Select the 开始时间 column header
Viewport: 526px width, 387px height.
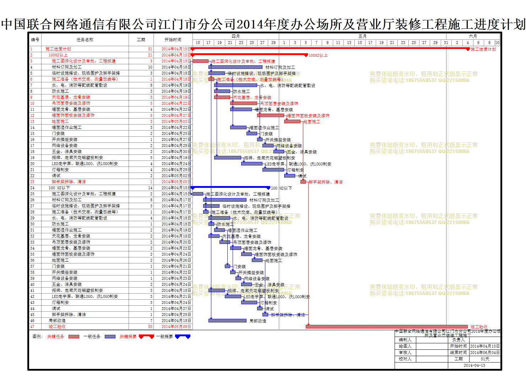pyautogui.click(x=173, y=40)
